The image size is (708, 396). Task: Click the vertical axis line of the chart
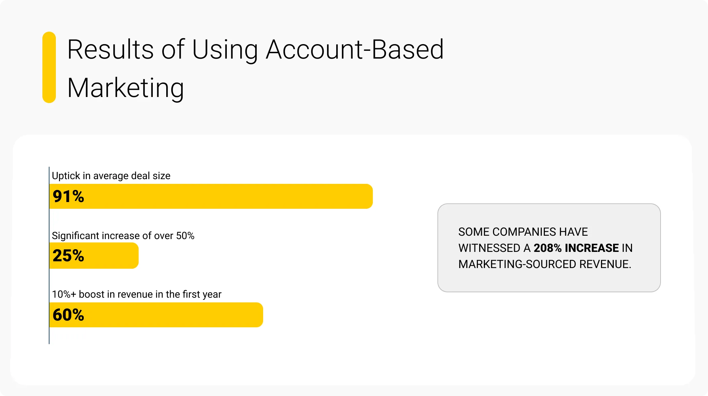49,255
